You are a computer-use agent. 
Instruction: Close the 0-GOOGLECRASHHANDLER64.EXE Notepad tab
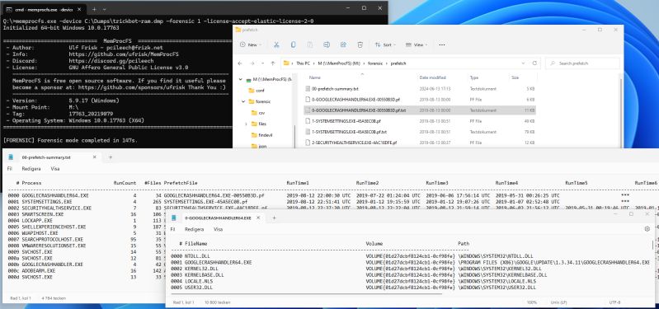[x=258, y=218]
